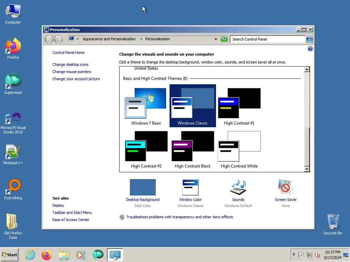Viewport: 350px width, 262px height.
Task: Select Microsoft Visual Studio 2010 desktop shortcut
Action: 13,123
